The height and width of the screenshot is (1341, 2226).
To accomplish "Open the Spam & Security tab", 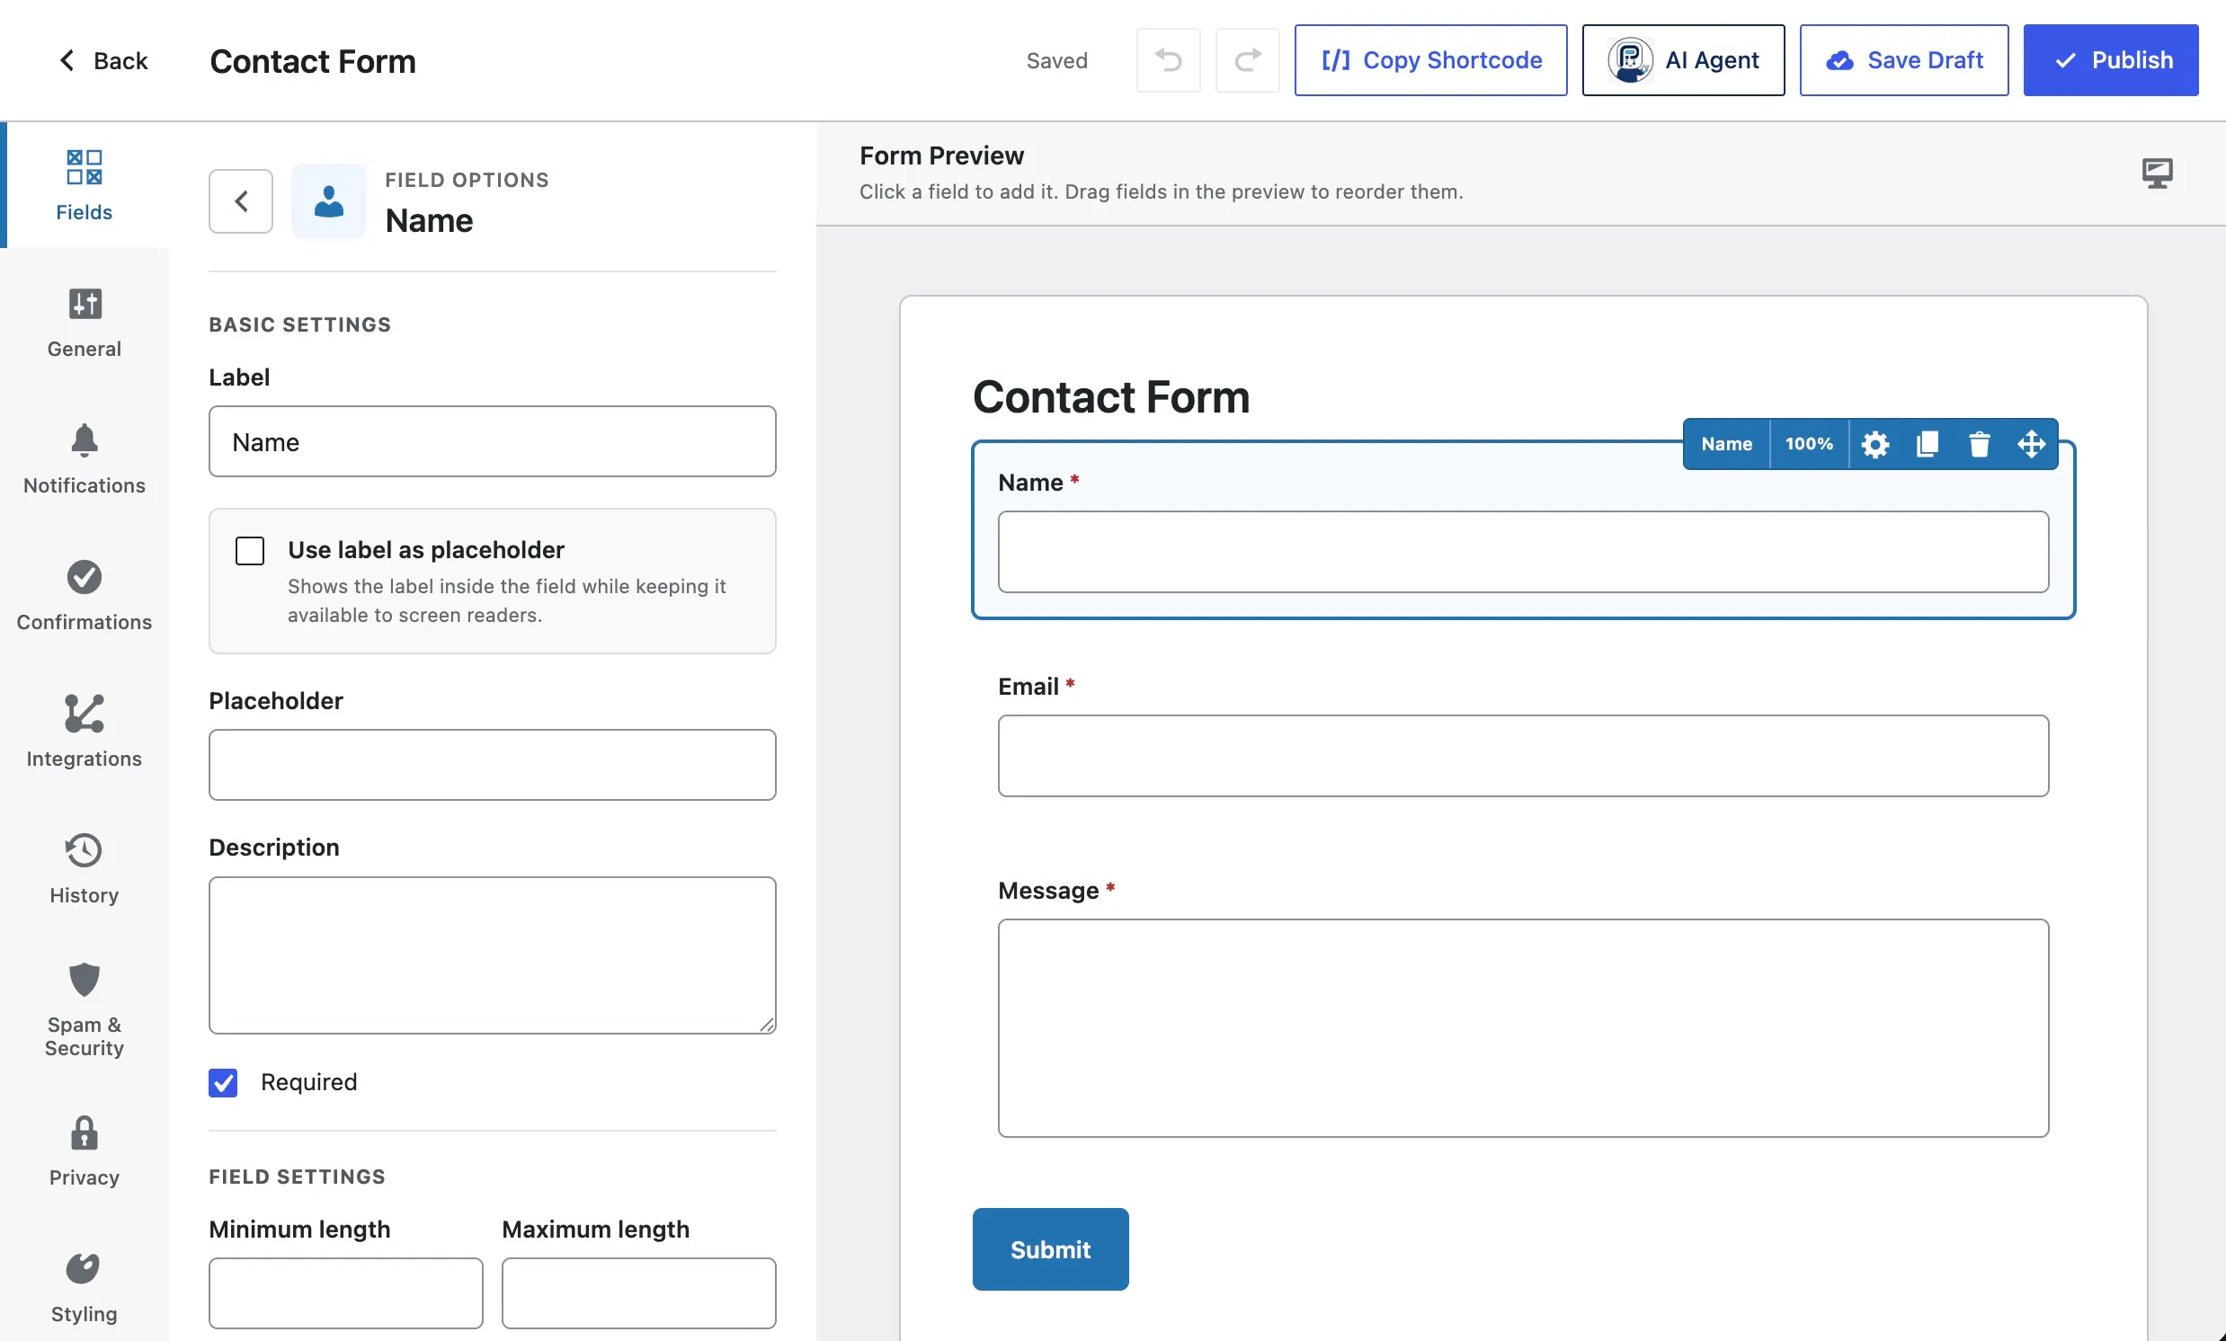I will (84, 1010).
